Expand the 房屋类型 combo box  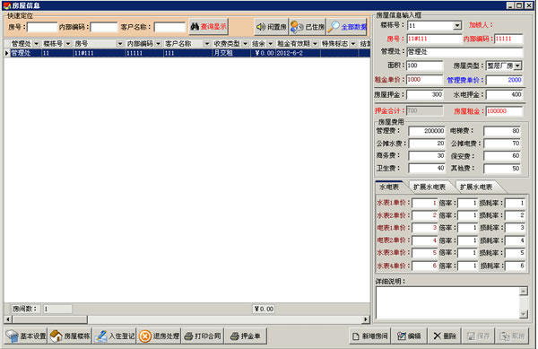[x=517, y=65]
